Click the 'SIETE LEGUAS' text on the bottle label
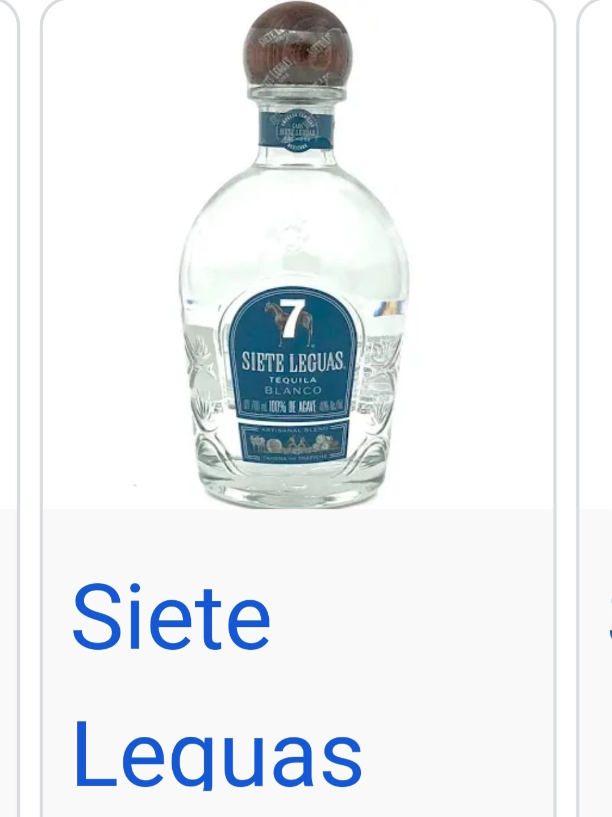This screenshot has height=817, width=612. [x=293, y=362]
